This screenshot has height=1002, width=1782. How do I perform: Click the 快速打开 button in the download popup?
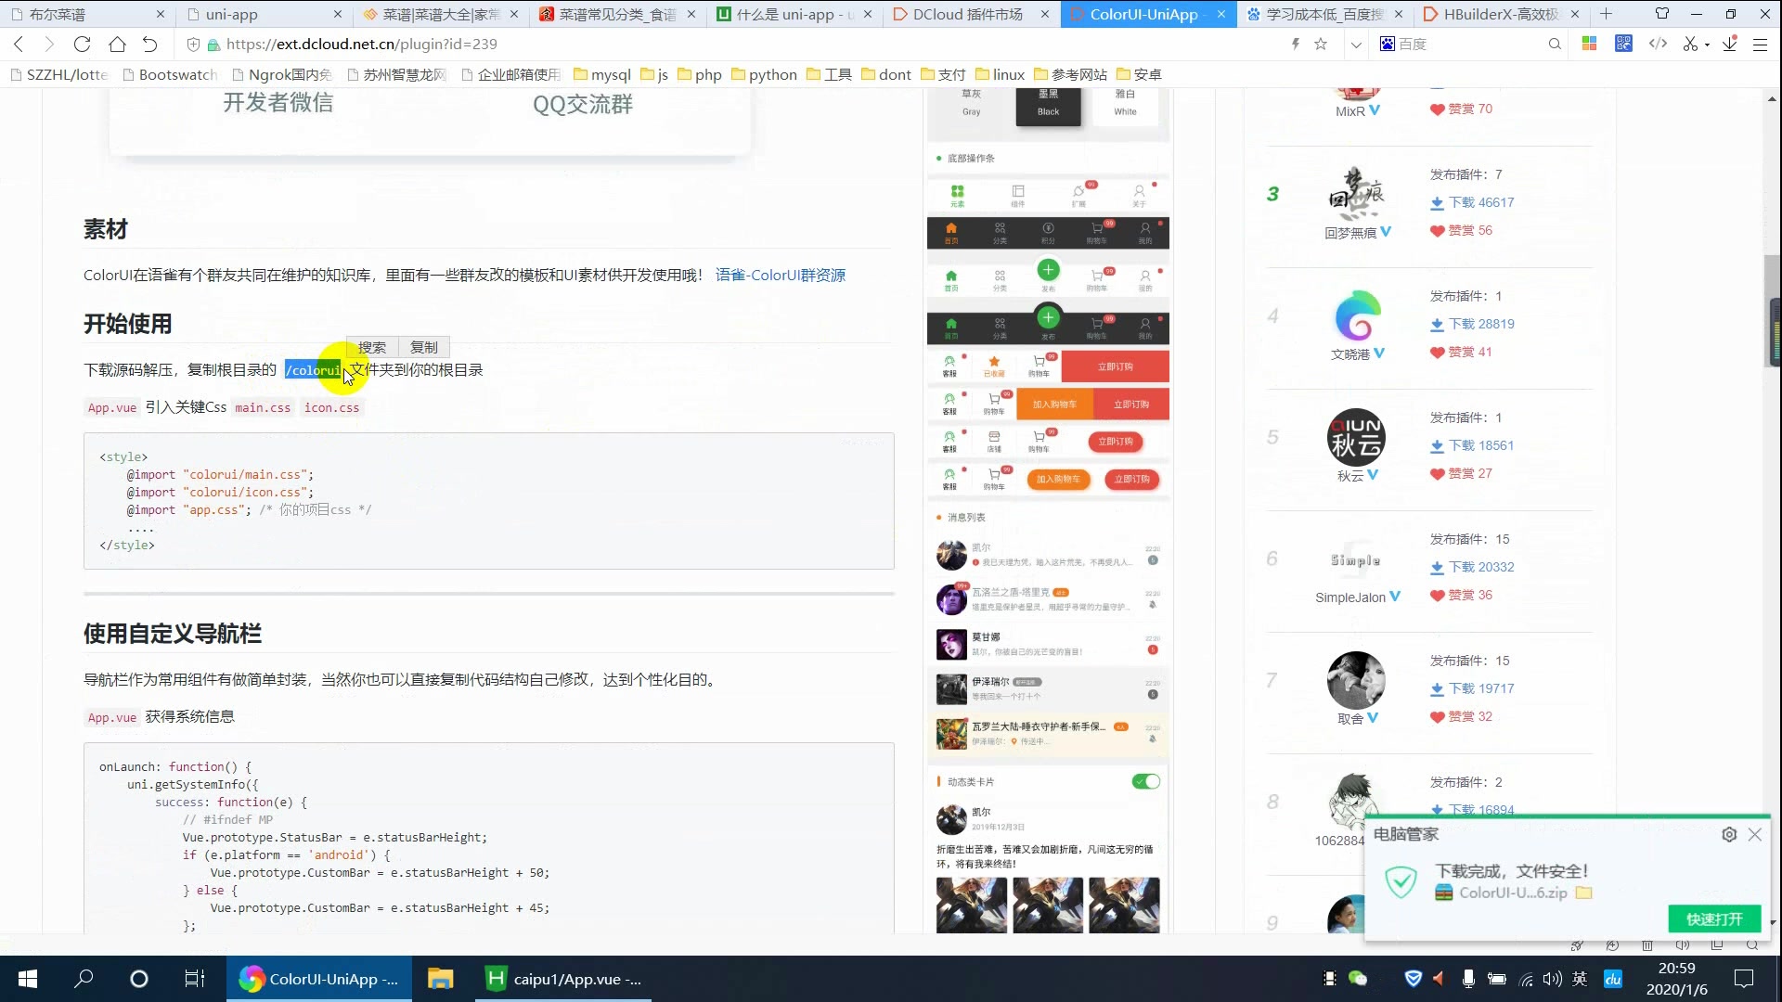click(x=1715, y=918)
